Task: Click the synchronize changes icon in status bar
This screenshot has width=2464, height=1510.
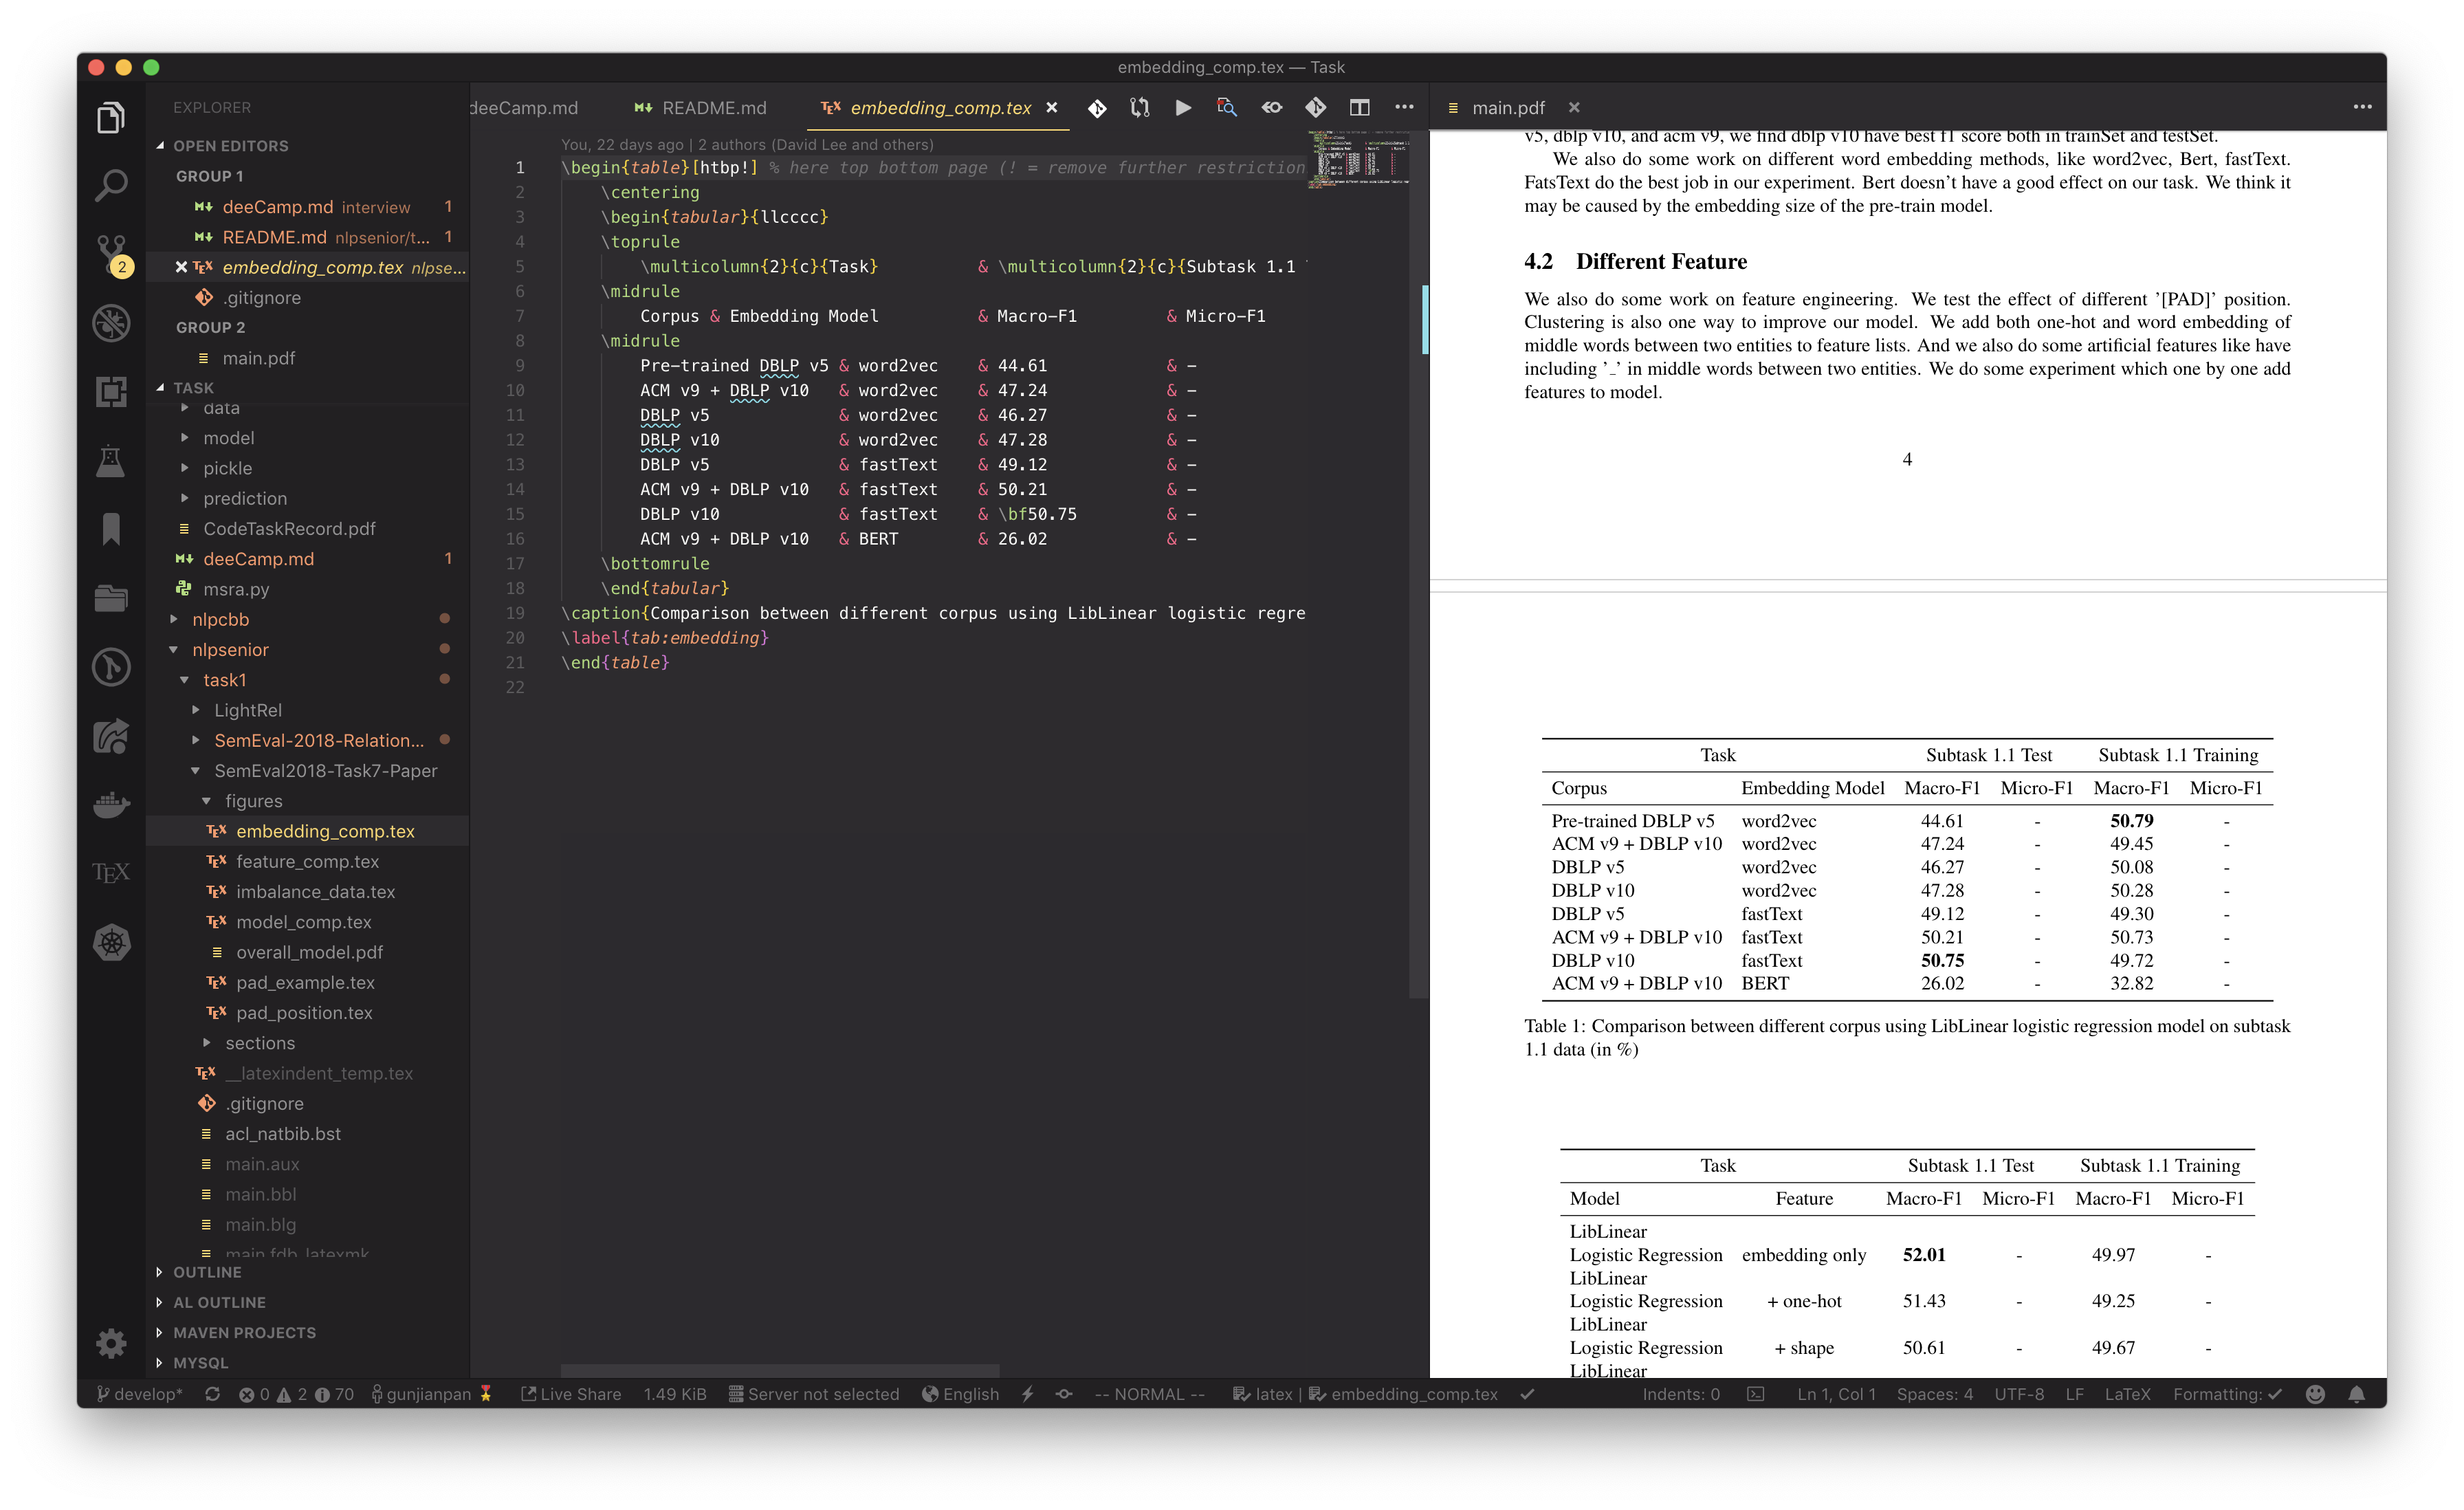Action: click(212, 1394)
